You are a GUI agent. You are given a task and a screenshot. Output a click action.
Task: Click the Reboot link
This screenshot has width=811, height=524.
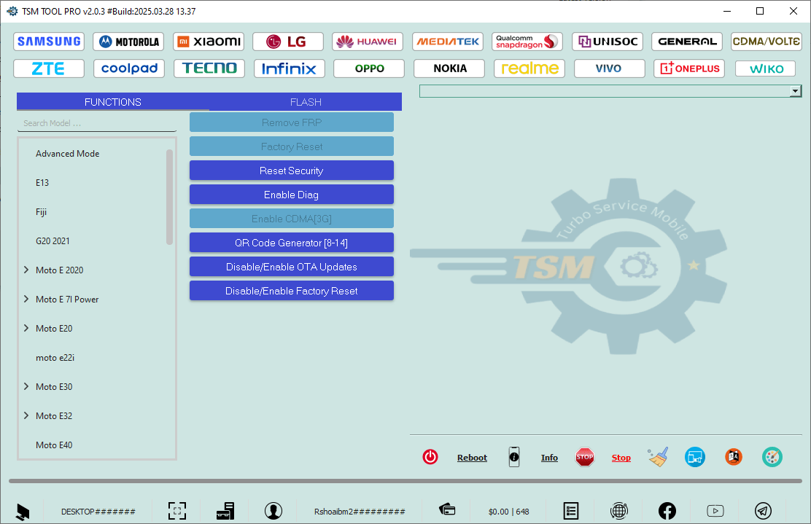click(x=472, y=457)
